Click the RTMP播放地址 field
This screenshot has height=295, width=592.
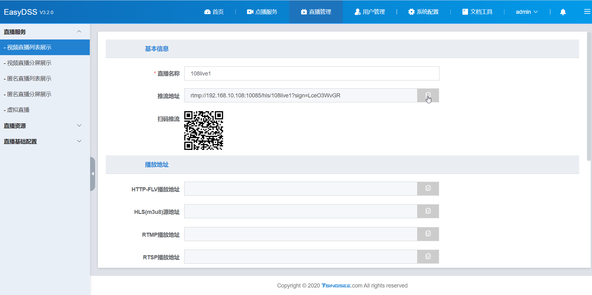tap(301, 234)
